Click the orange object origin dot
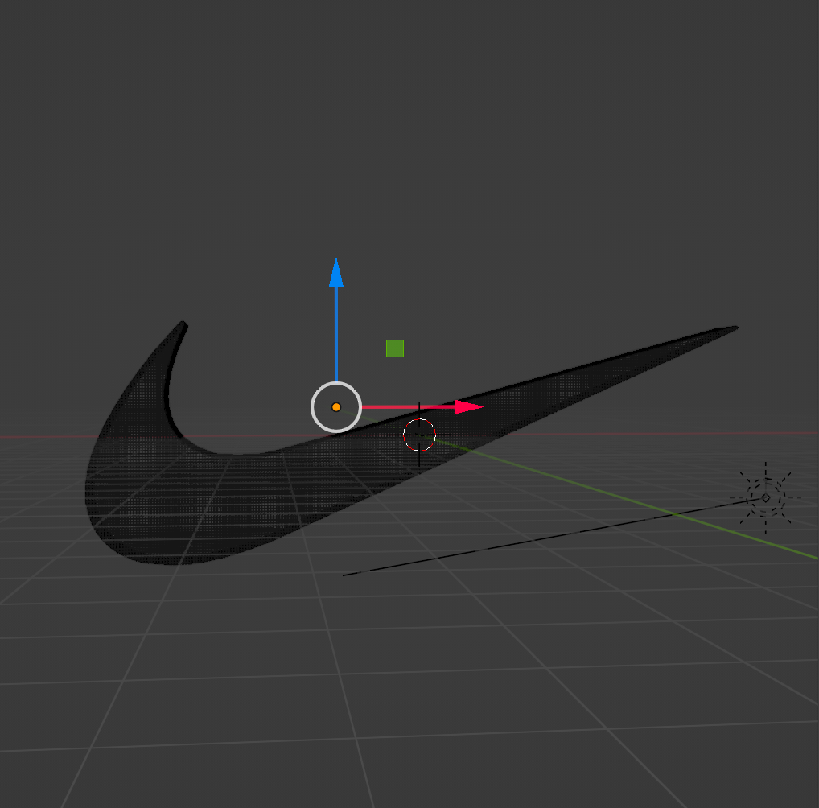Image resolution: width=819 pixels, height=808 pixels. click(x=335, y=407)
